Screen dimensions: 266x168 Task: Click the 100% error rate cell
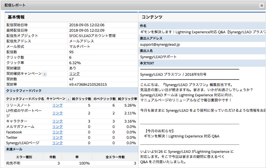[x=84, y=163]
